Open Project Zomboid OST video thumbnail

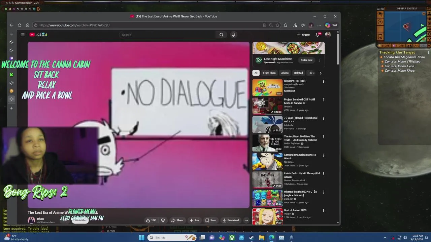(267, 106)
